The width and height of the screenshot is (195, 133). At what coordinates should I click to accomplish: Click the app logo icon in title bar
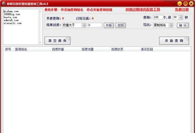point(4,4)
